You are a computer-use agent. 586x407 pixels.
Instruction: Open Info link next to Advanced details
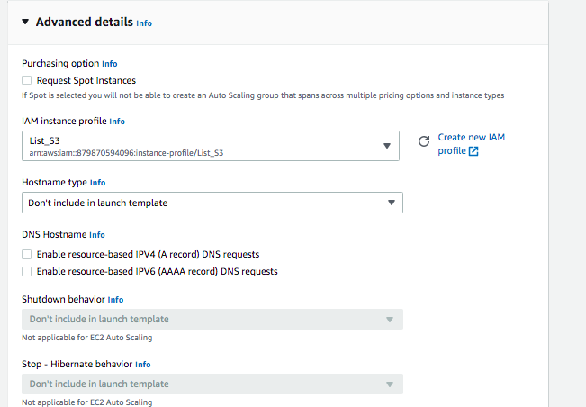pyautogui.click(x=144, y=23)
